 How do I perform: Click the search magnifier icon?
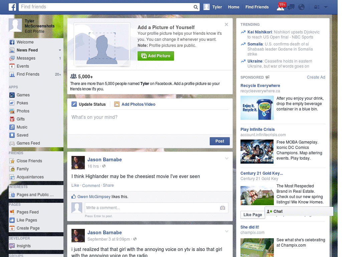coord(196,7)
